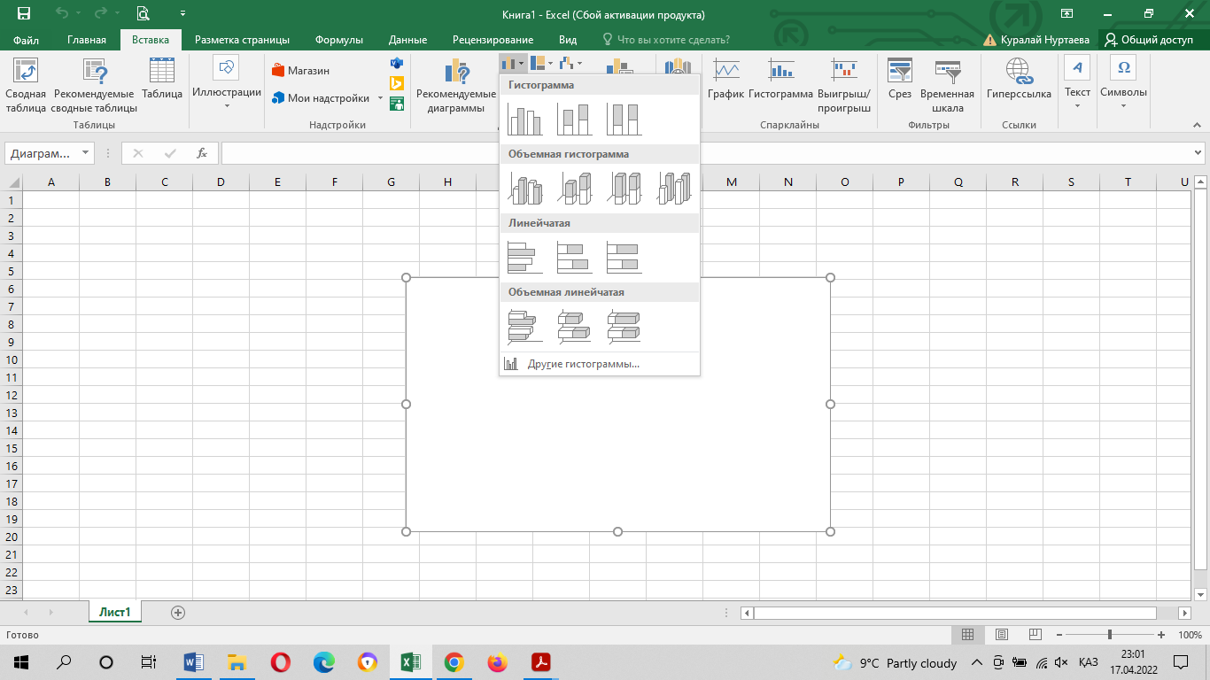The height and width of the screenshot is (680, 1210).
Task: Insert a column sparkline (Гистограмма)
Action: pyautogui.click(x=780, y=80)
